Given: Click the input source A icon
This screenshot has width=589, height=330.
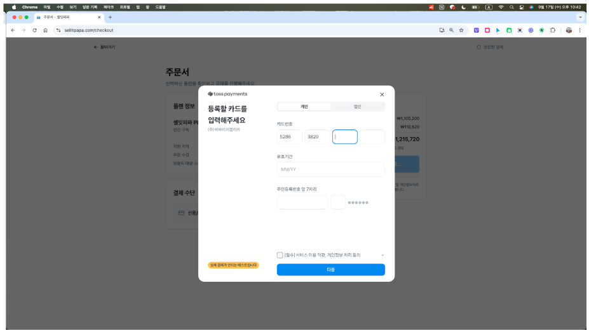Looking at the screenshot, I should coord(489,7).
